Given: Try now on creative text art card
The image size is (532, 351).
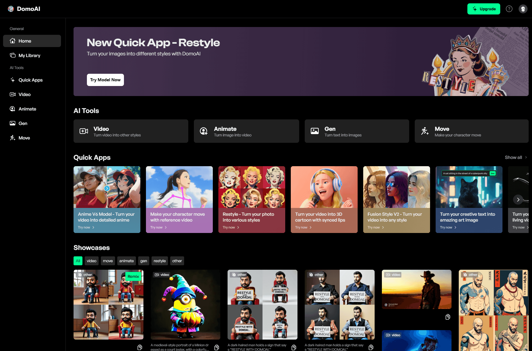Looking at the screenshot, I should point(448,227).
